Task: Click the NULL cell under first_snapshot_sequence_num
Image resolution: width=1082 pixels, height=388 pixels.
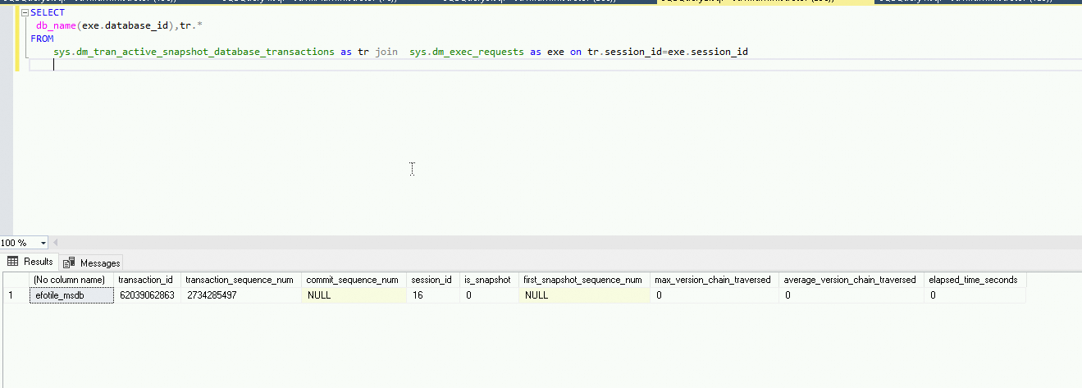Action: point(583,295)
